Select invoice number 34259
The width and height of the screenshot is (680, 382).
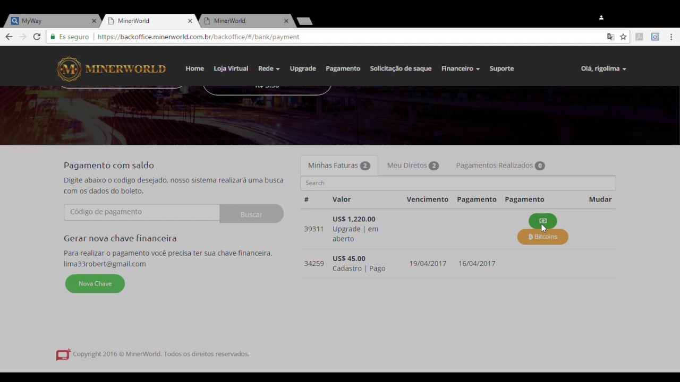click(314, 263)
